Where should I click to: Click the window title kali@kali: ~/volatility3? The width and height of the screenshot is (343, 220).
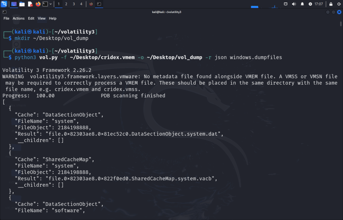click(x=167, y=12)
